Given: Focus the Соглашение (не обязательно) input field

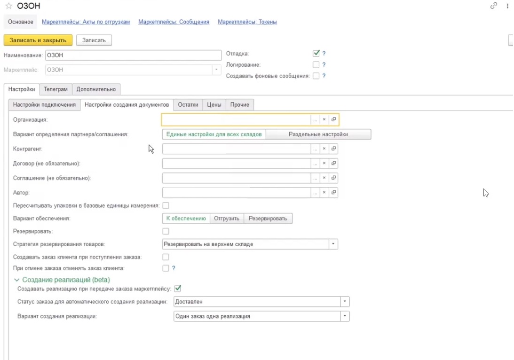Looking at the screenshot, I should click(237, 178).
